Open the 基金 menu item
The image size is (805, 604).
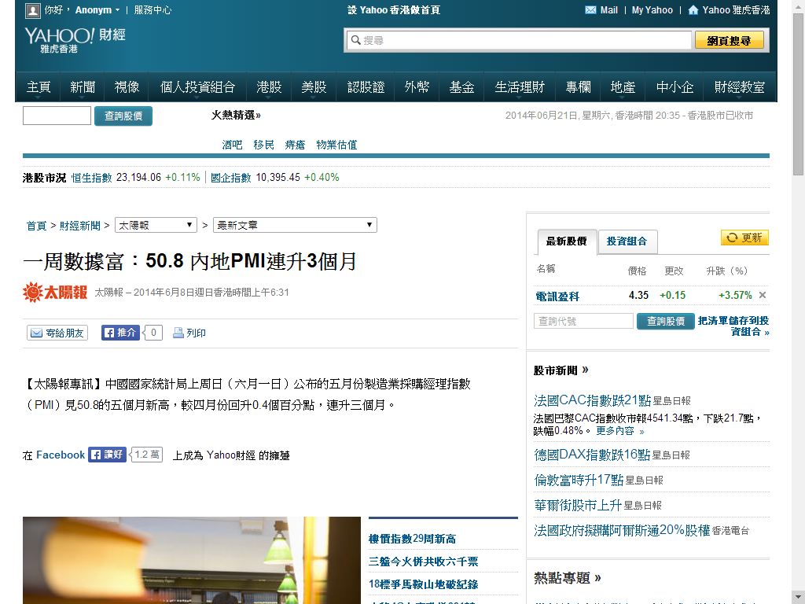(x=461, y=87)
